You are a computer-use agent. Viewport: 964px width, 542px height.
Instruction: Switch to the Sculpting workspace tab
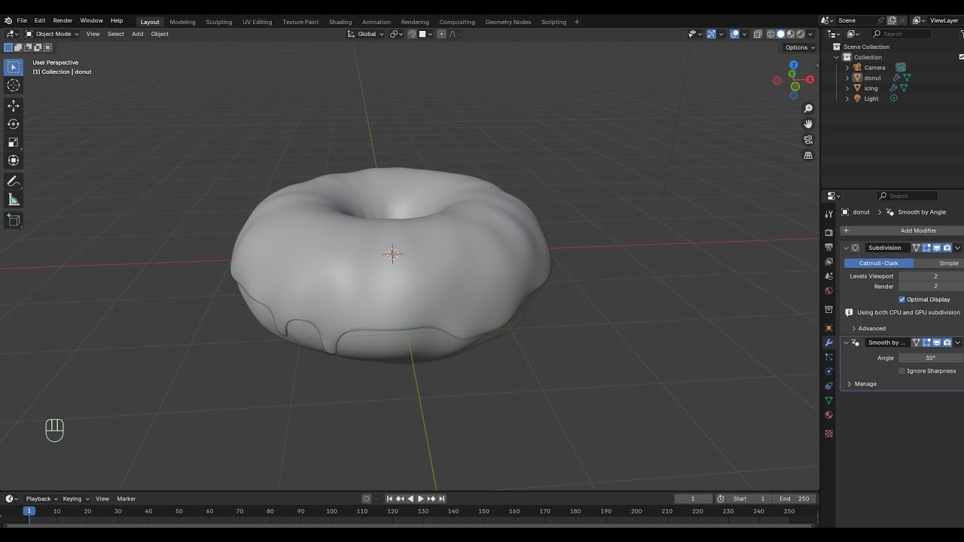tap(219, 22)
